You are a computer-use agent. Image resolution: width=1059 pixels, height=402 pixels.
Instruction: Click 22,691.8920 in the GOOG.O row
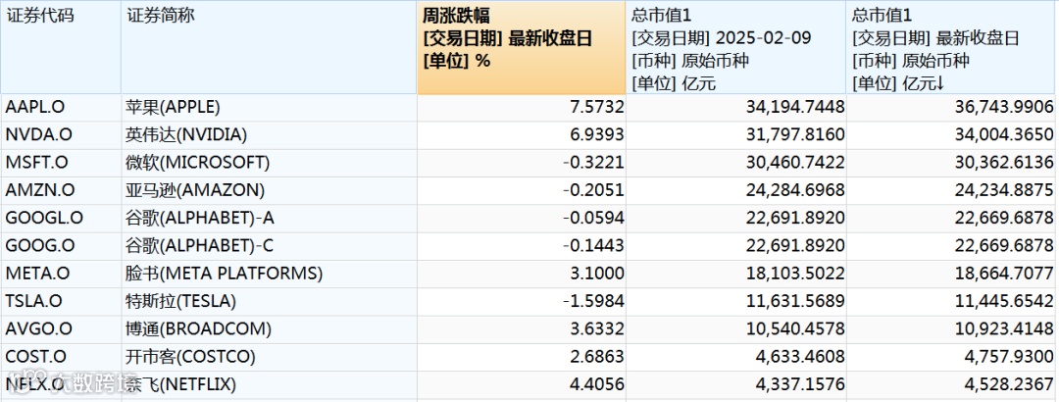736,246
